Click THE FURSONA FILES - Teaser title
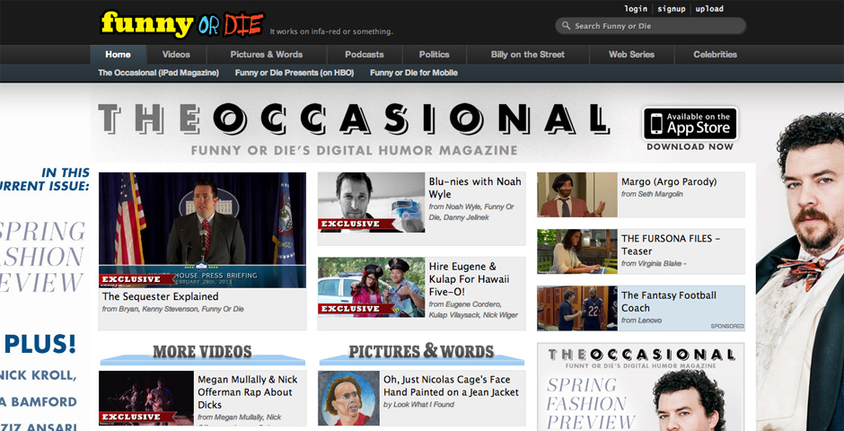 [670, 245]
